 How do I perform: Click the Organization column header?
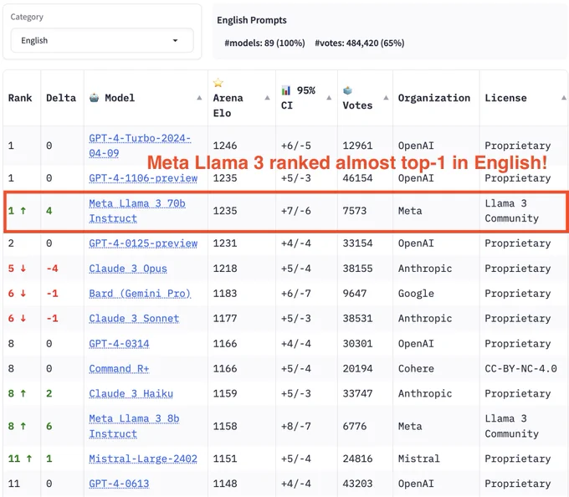(x=434, y=98)
